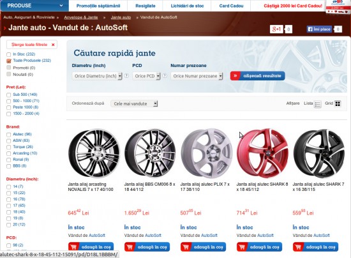
Task: Open the Lichidări de stoc menu item
Action: click(x=187, y=6)
